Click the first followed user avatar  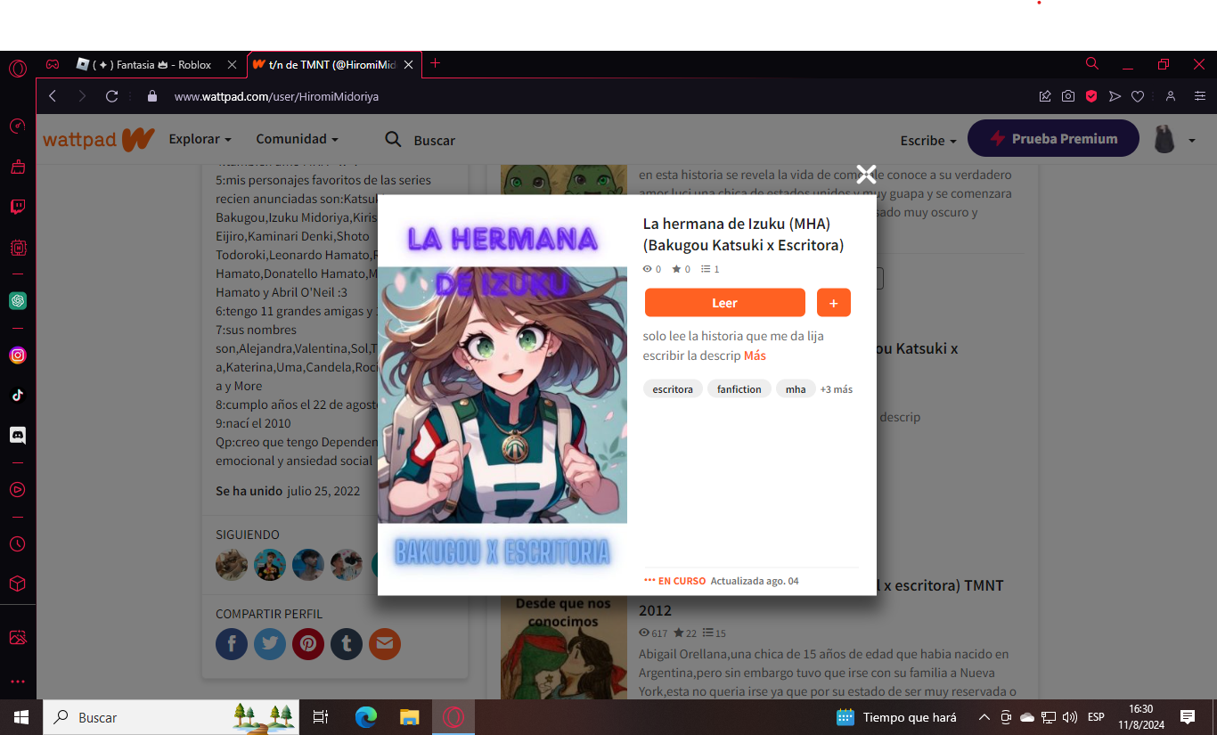232,565
